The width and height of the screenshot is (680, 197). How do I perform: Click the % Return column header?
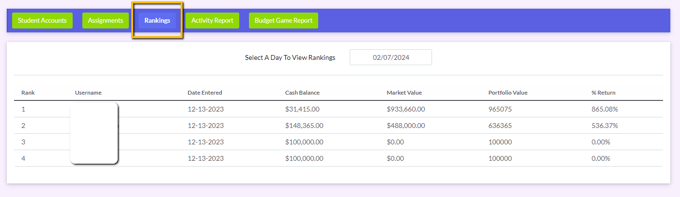tap(603, 93)
